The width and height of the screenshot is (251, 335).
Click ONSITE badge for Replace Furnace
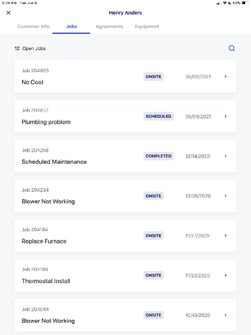153,236
